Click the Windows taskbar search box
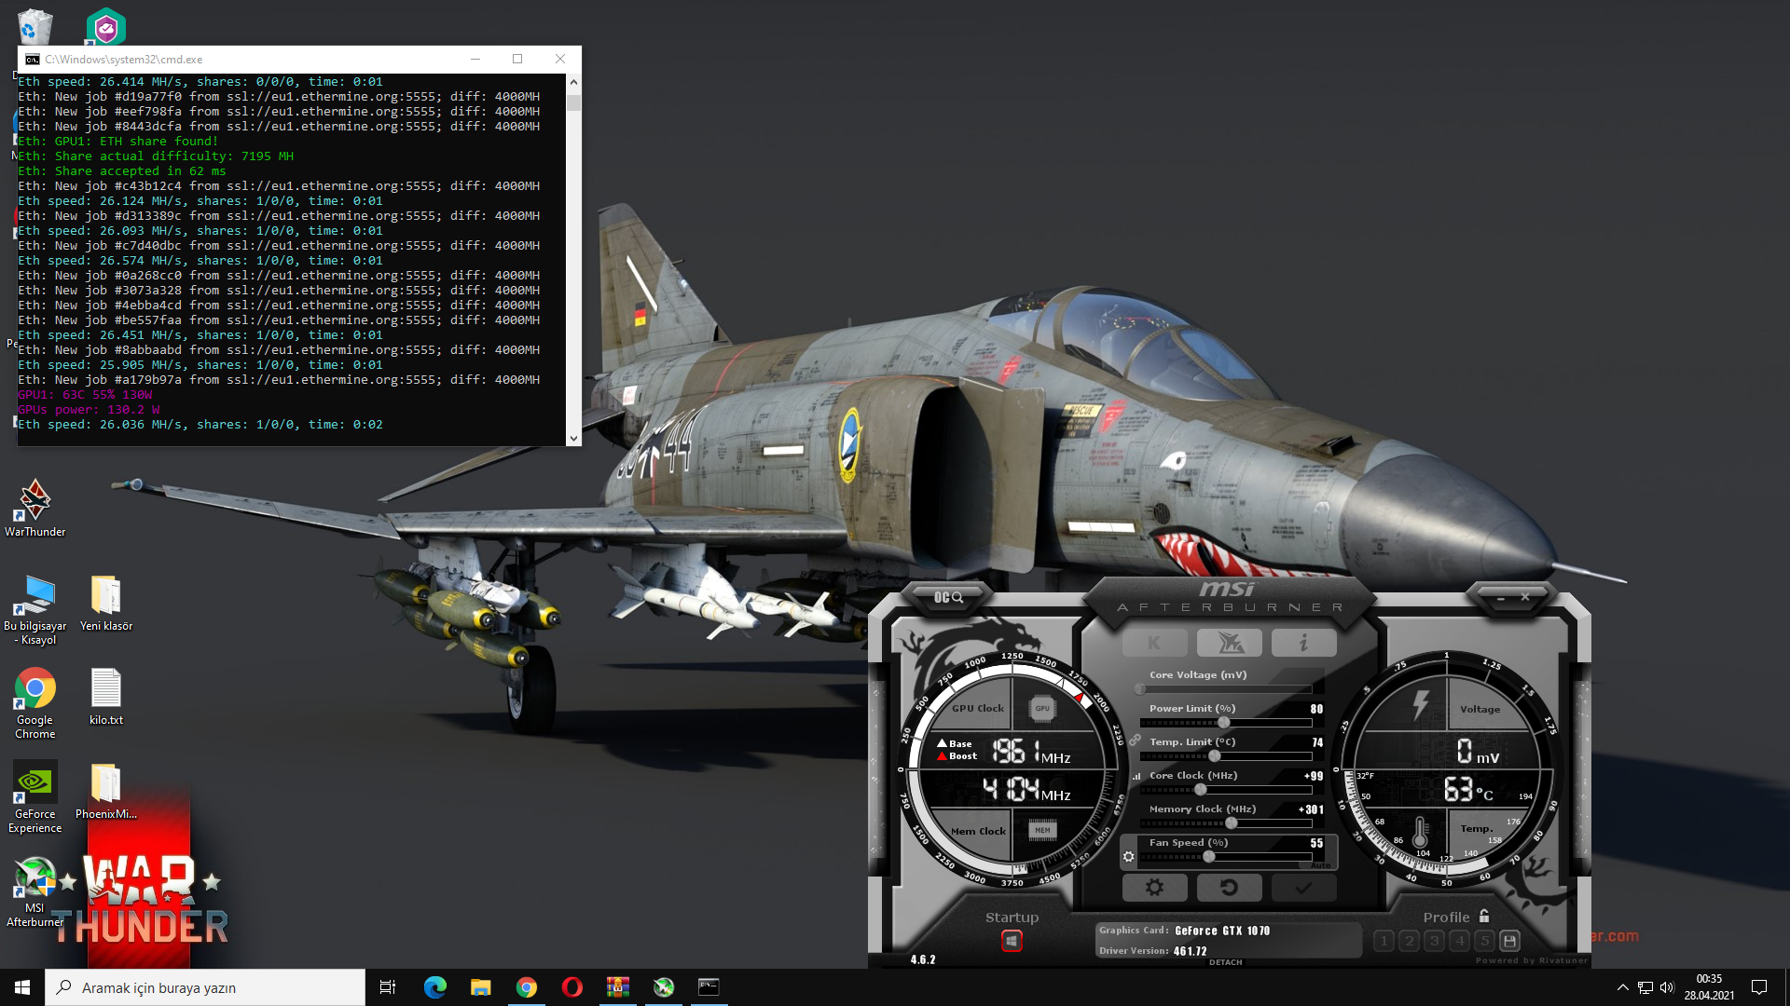 click(205, 987)
